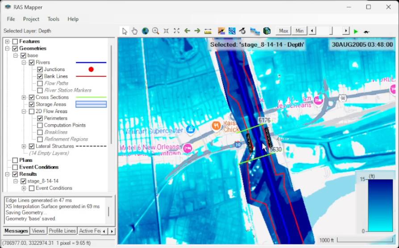Enable the Computation Points checkbox

[40, 125]
